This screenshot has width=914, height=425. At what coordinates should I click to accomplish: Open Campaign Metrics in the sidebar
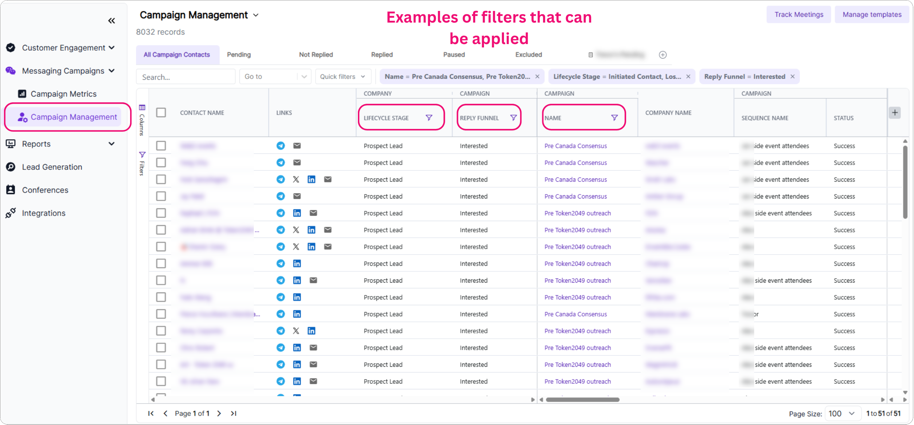[x=63, y=94]
